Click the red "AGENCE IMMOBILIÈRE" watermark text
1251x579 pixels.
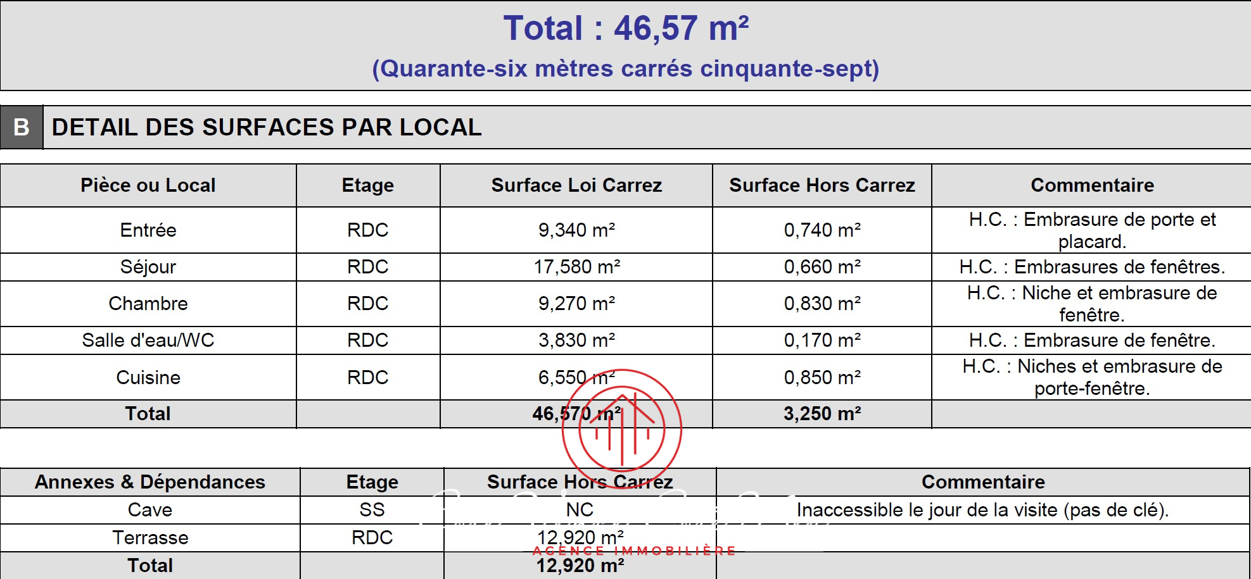[x=633, y=551]
